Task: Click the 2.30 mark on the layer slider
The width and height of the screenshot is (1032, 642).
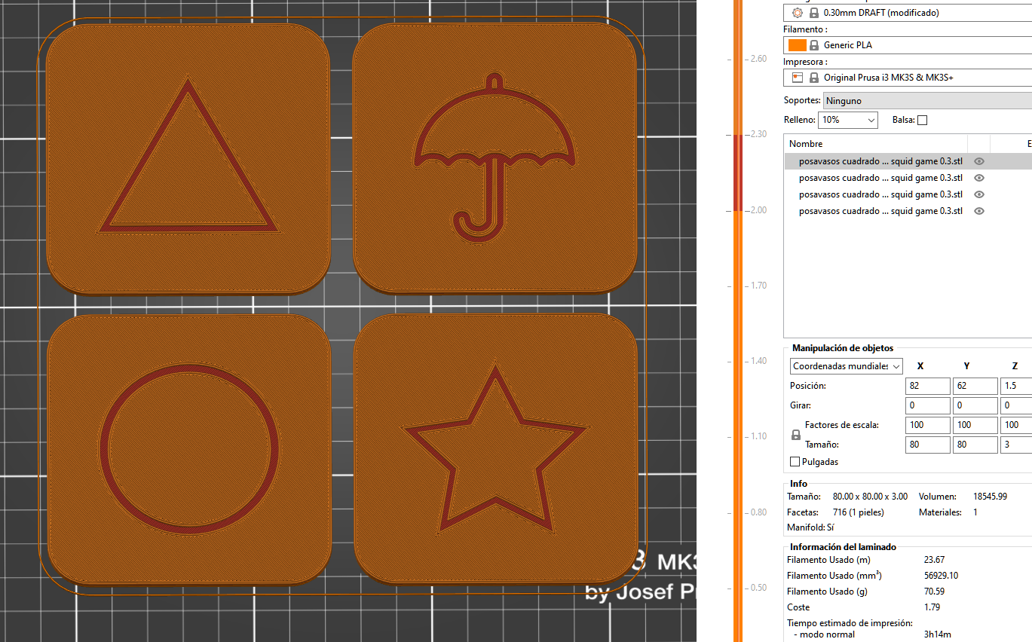Action: pos(757,134)
